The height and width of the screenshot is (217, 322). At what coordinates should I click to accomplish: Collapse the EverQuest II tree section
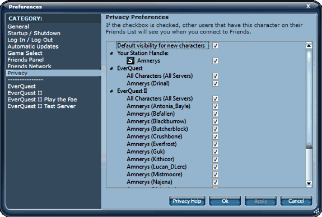coord(111,91)
